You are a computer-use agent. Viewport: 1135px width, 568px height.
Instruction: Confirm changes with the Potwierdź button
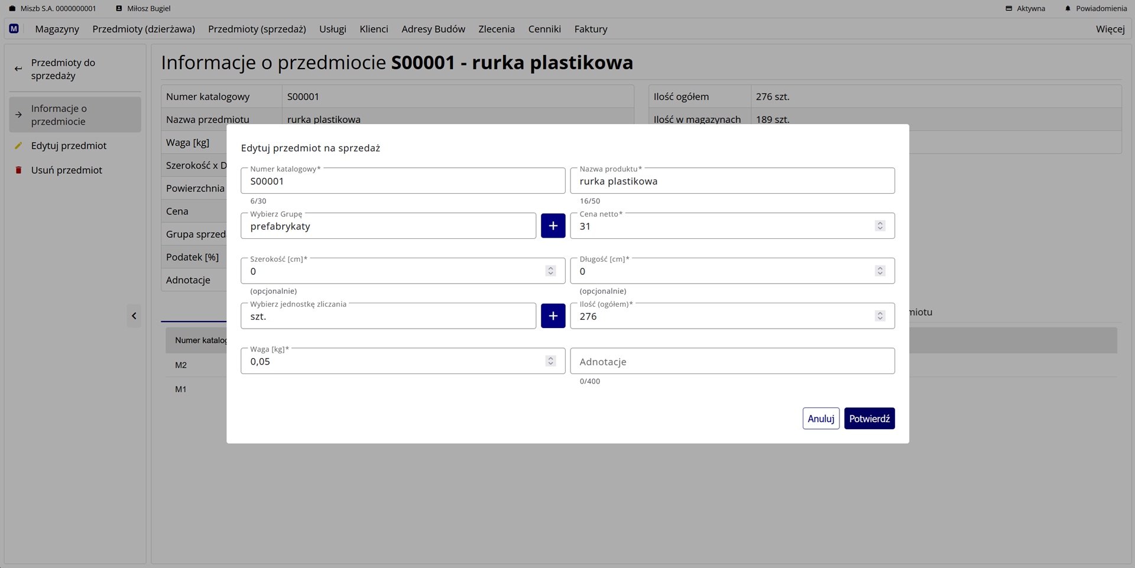(x=869, y=418)
